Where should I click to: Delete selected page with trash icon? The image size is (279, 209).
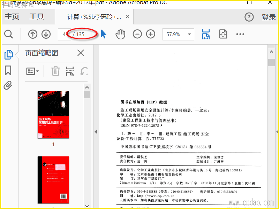coord(55,71)
